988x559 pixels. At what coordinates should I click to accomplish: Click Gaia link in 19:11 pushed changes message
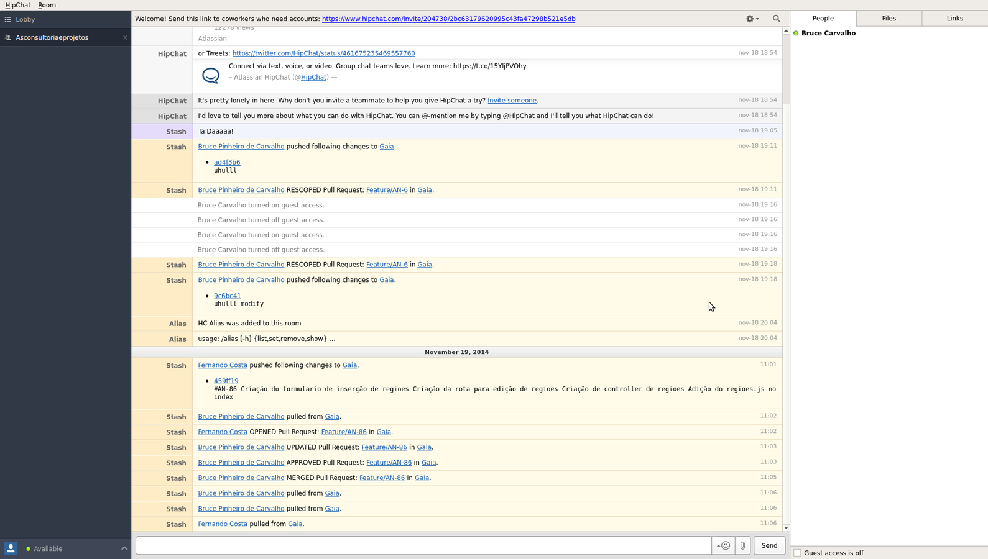tap(386, 147)
